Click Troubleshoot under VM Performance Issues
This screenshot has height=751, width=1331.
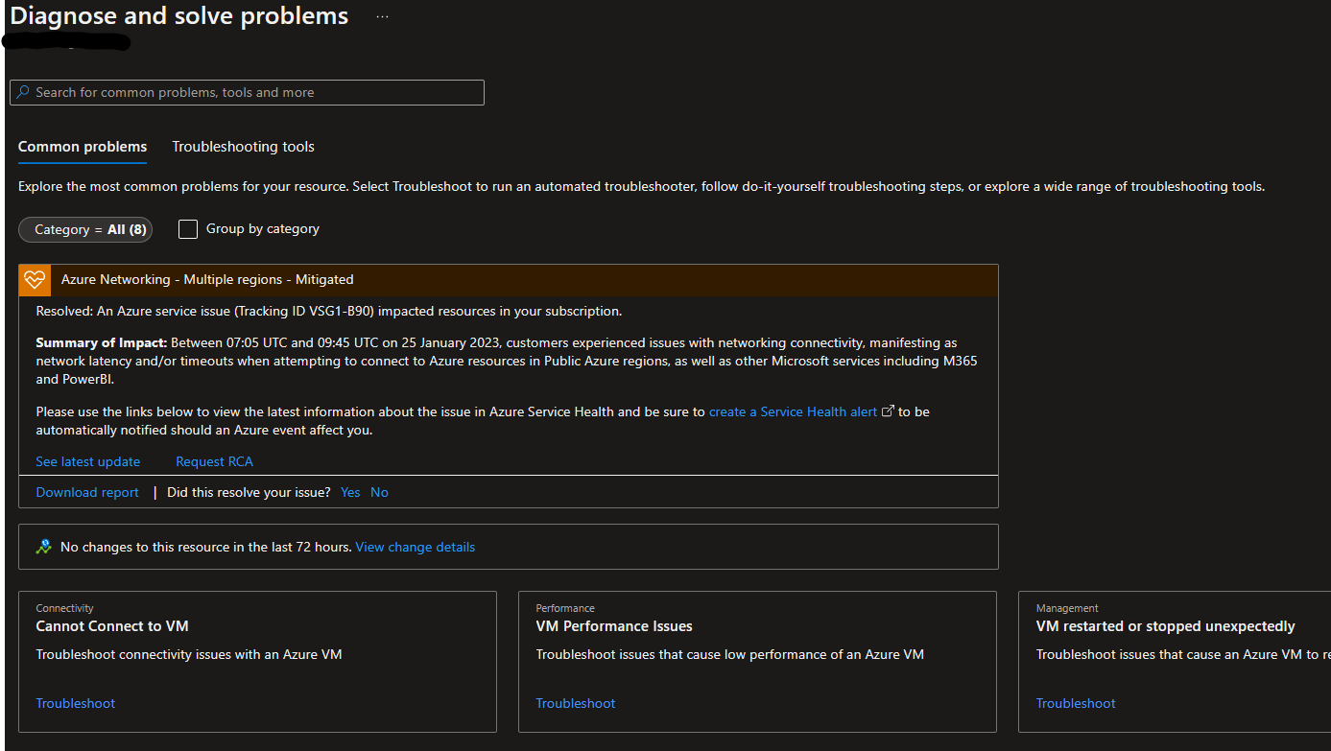point(576,703)
